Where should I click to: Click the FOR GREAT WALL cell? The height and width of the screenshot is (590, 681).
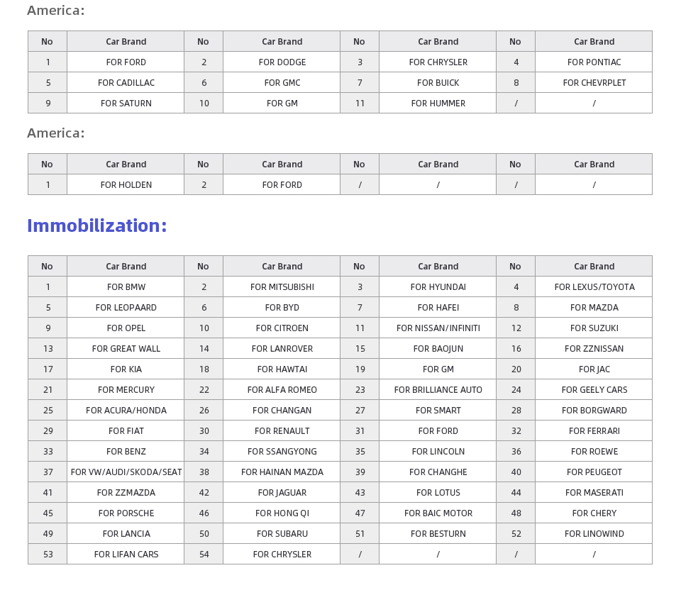pyautogui.click(x=126, y=348)
